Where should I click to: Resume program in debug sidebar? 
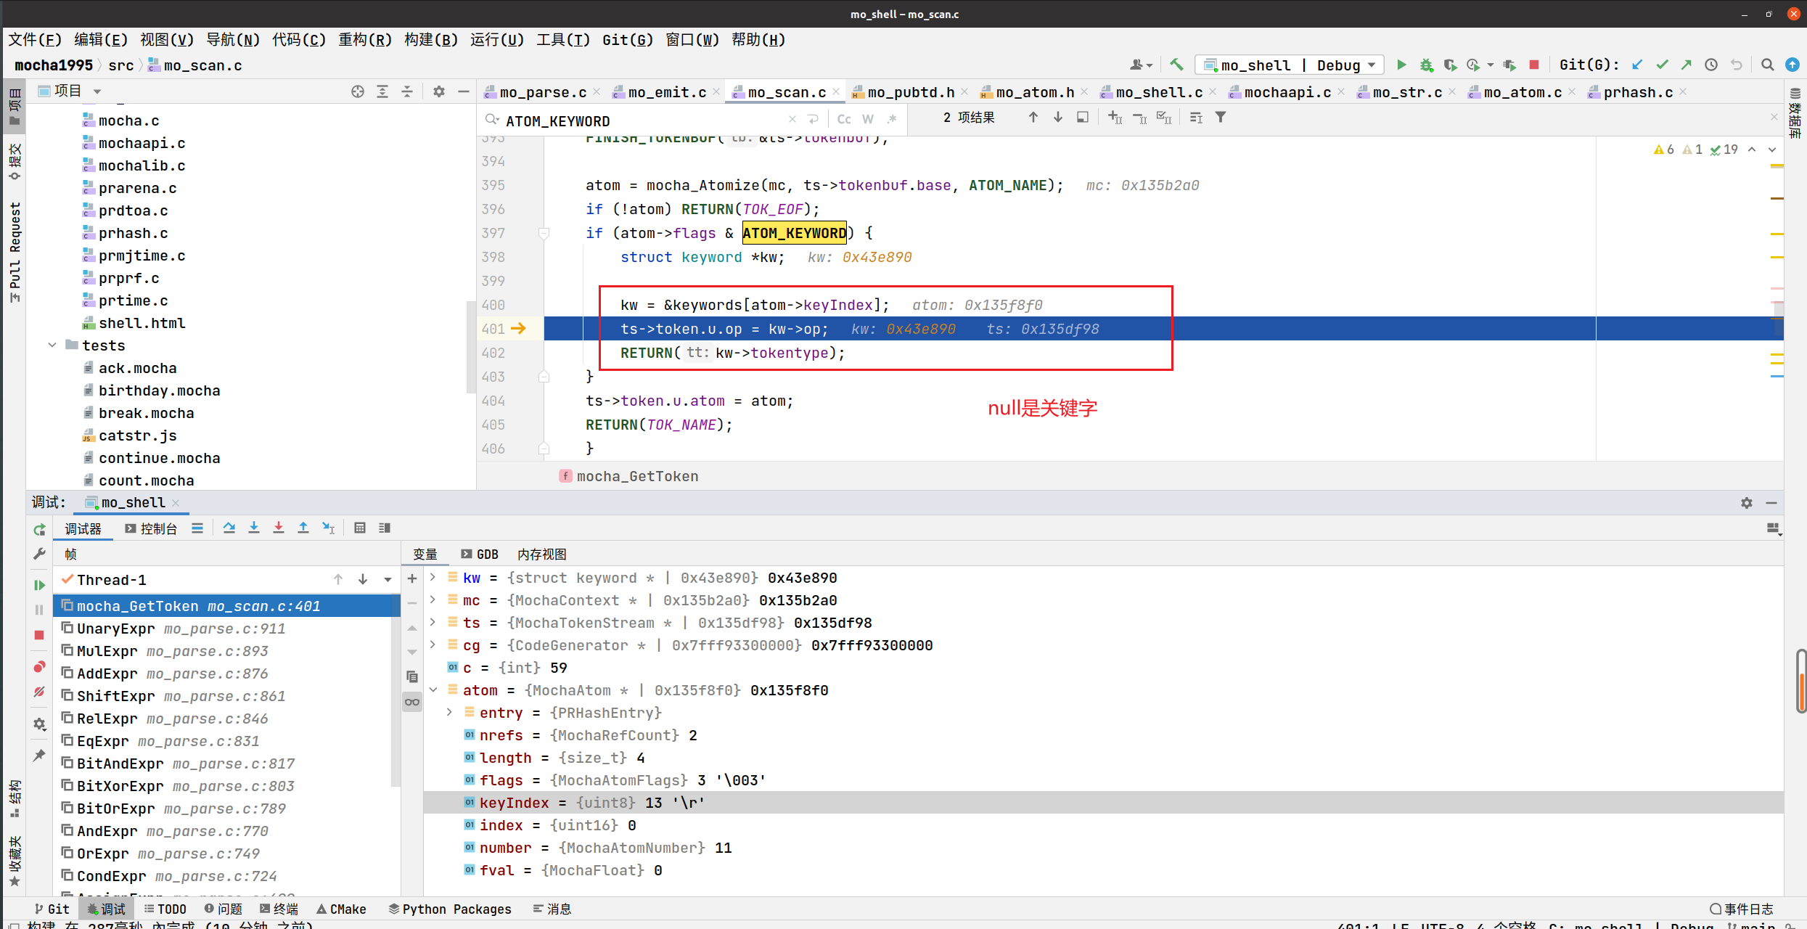pos(40,585)
